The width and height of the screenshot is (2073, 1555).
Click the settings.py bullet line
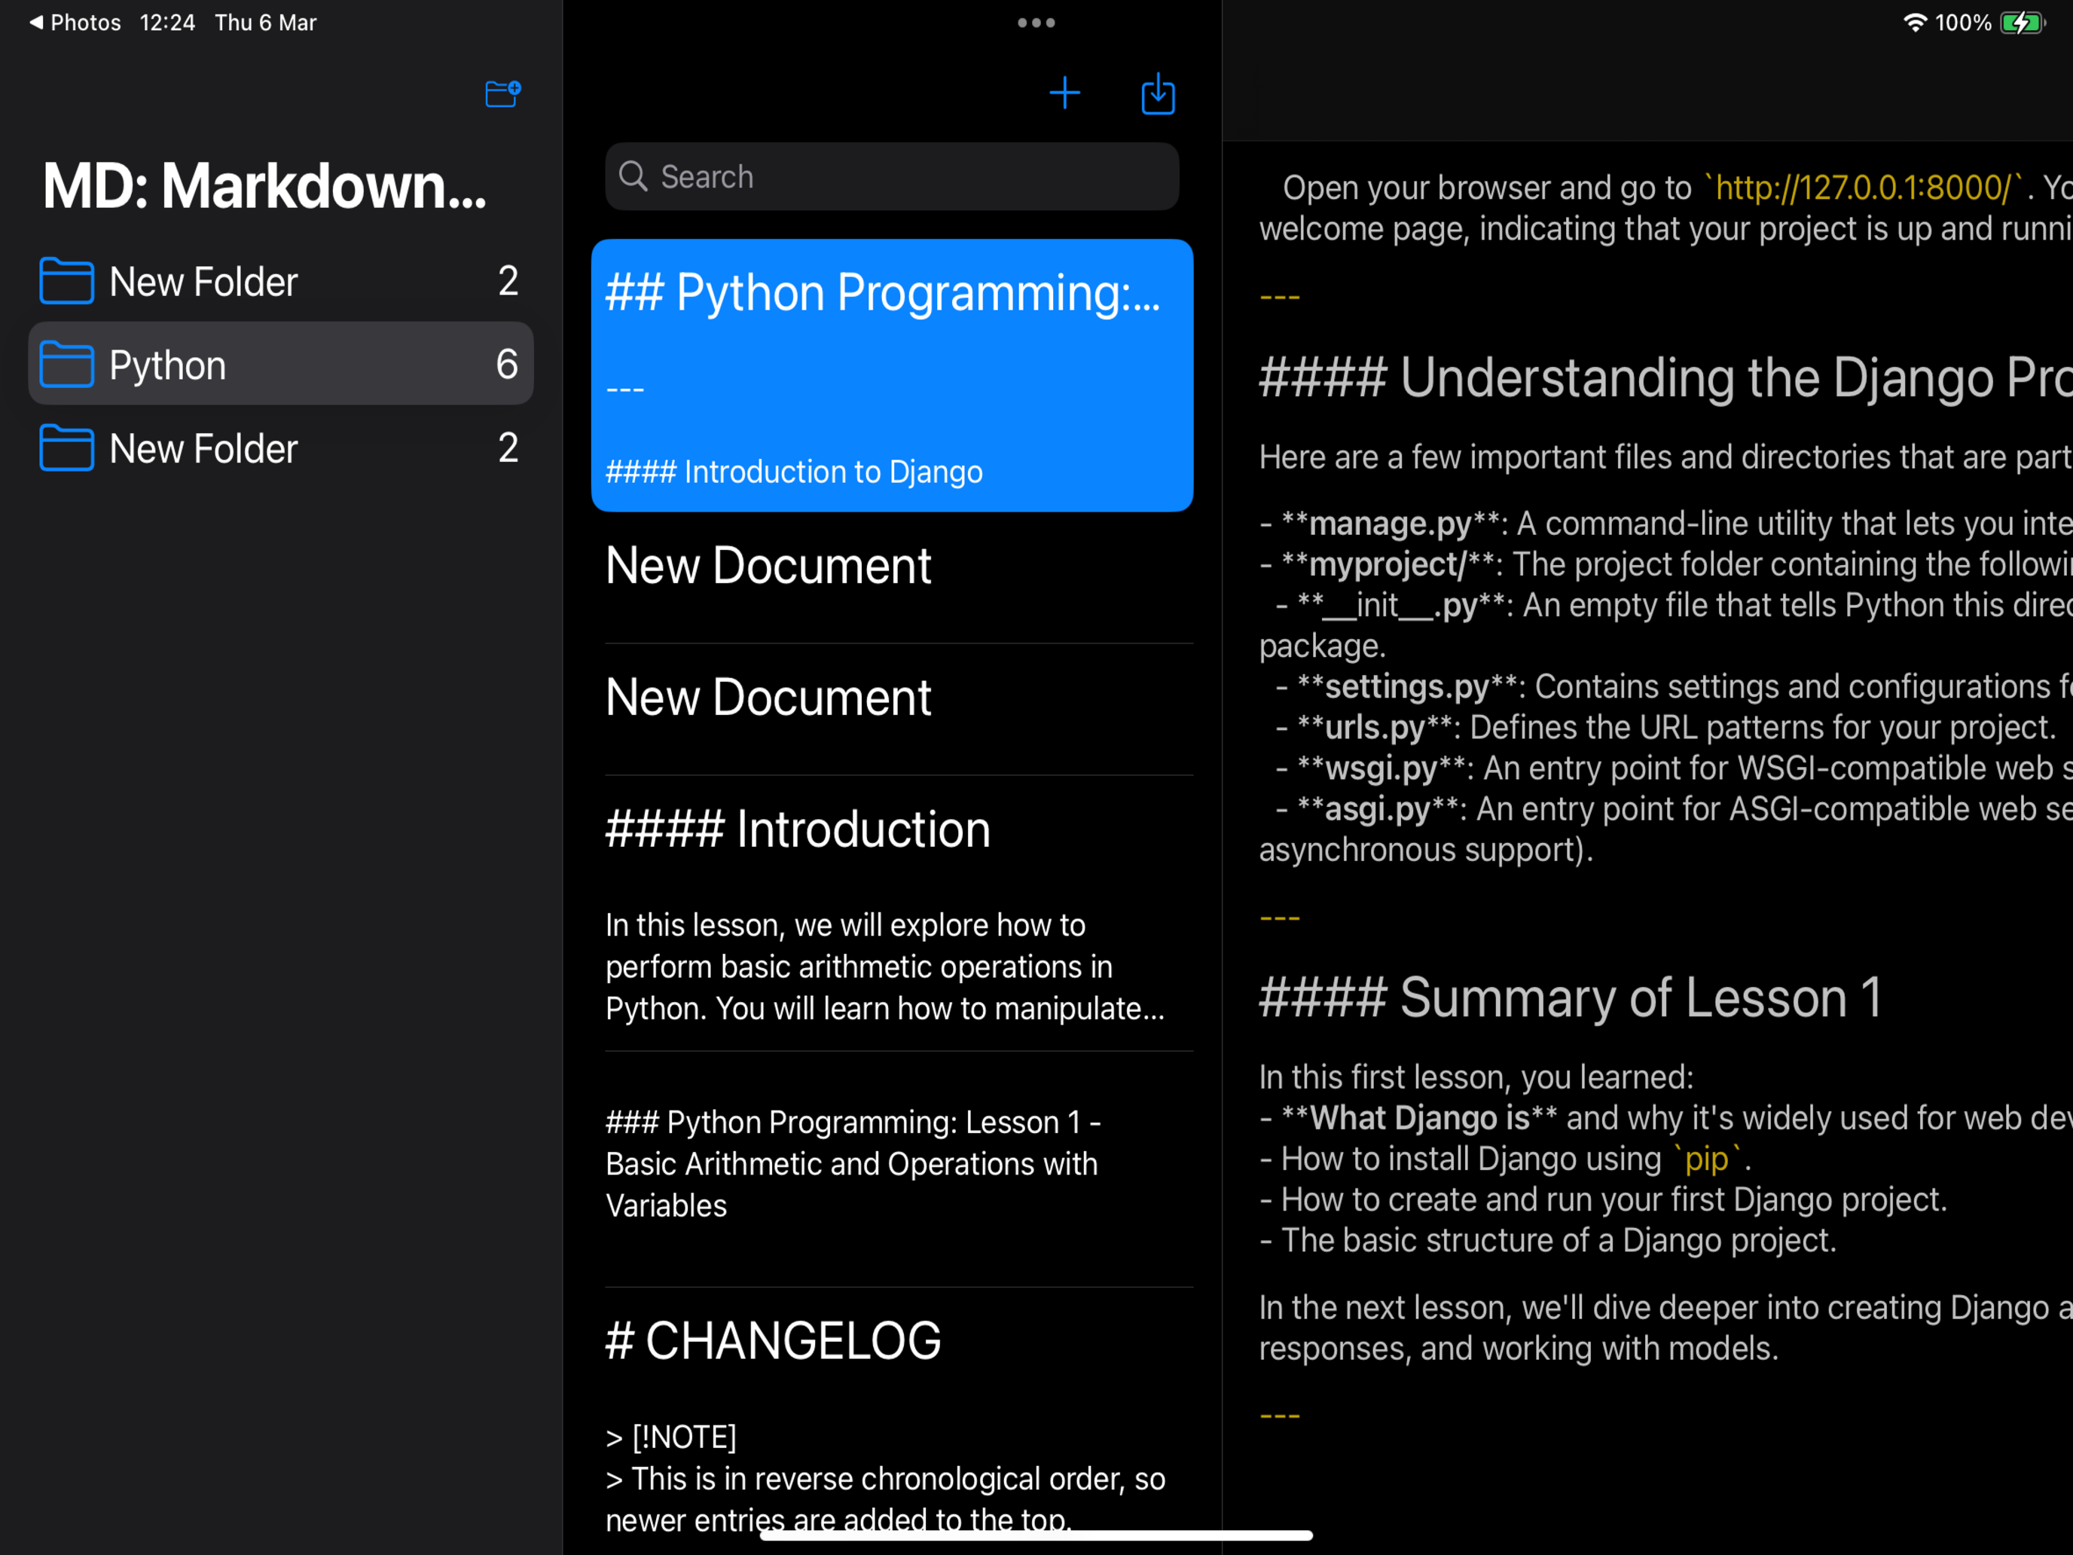(x=1674, y=686)
